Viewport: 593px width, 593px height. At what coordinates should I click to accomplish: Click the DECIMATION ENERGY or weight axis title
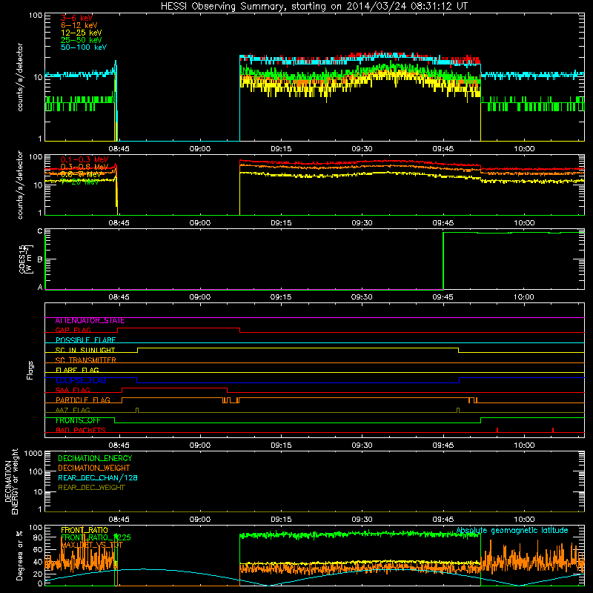[x=11, y=481]
